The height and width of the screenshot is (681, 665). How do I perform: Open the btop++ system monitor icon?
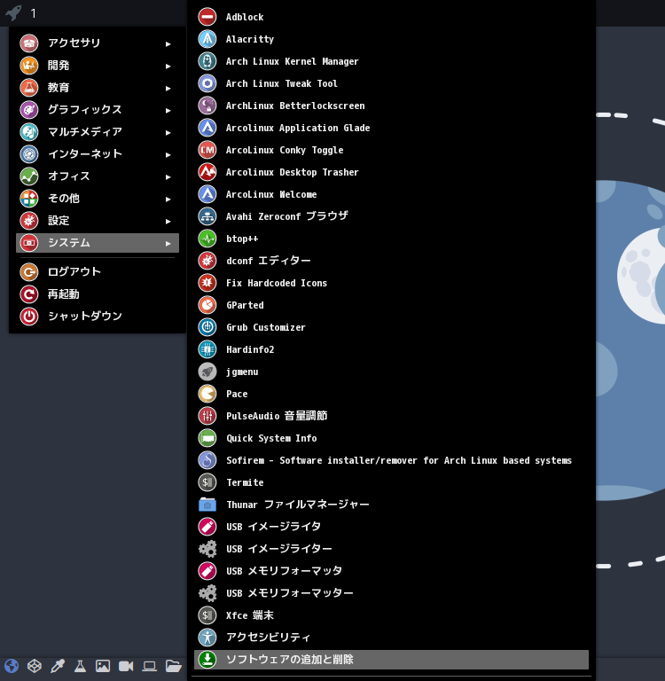(207, 239)
